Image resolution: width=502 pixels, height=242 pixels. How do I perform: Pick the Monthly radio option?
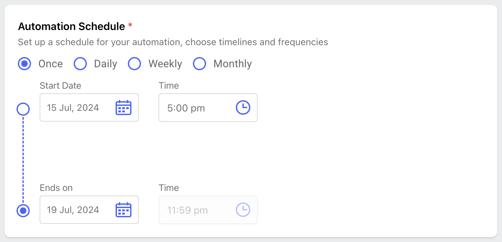(x=199, y=64)
